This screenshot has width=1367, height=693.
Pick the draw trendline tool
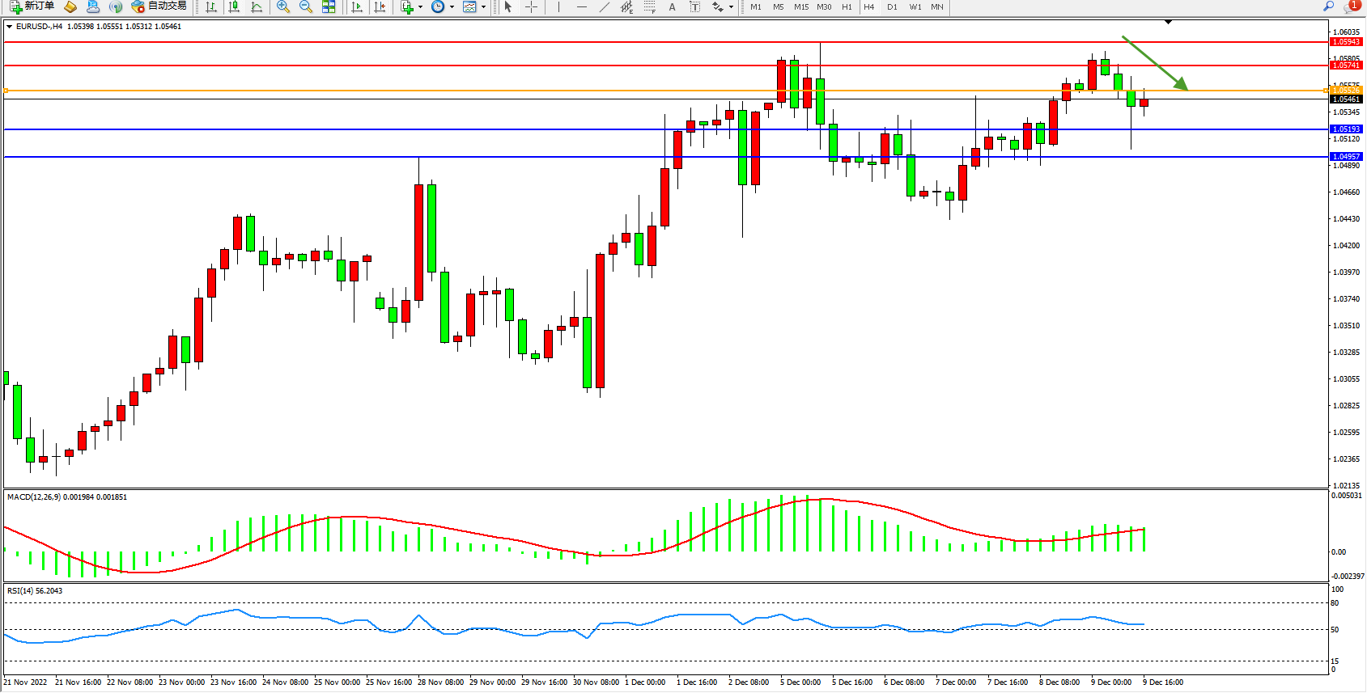pos(604,6)
